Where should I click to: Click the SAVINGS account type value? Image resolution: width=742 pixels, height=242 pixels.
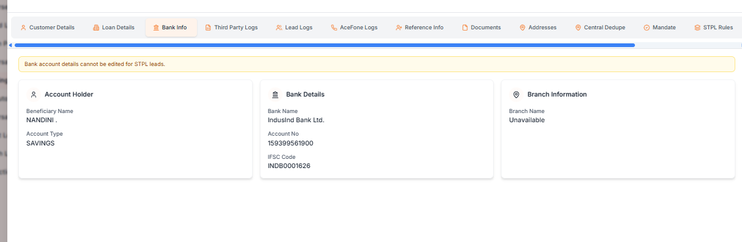[x=40, y=143]
